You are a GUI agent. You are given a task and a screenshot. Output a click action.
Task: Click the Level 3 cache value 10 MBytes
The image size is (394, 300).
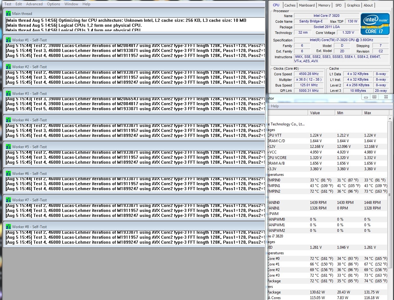[358, 91]
